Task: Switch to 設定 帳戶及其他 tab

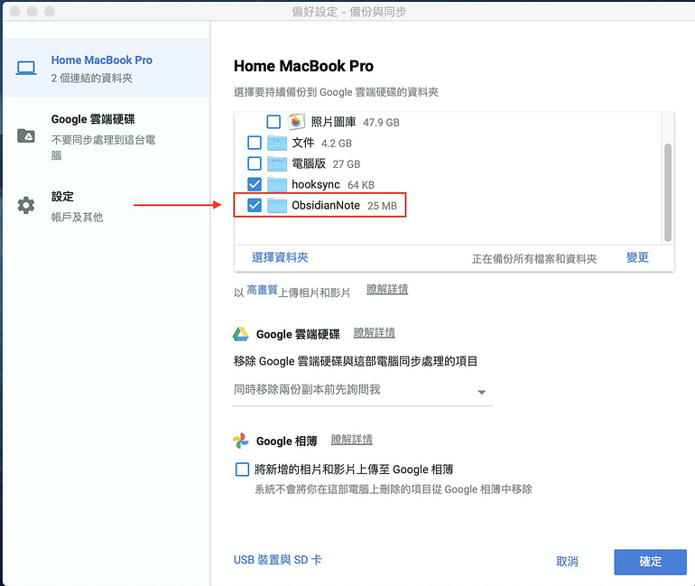Action: [107, 206]
